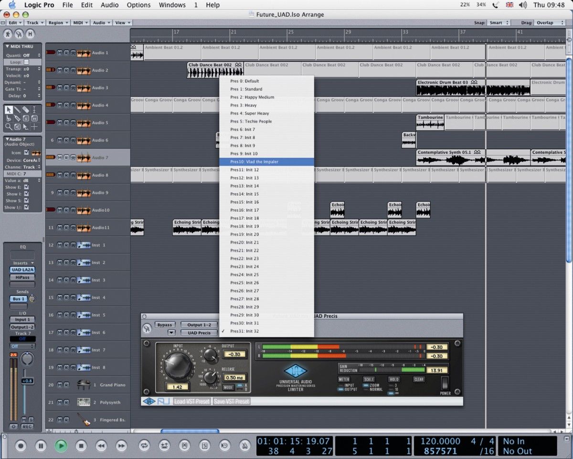Select the Crossfade tool in toolbox
The height and width of the screenshot is (459, 573).
point(17,127)
